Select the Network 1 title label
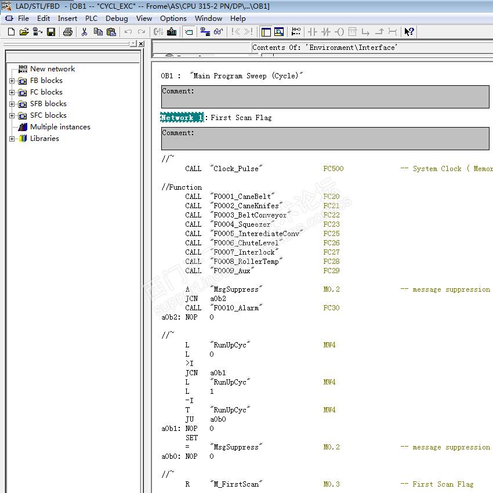 click(x=182, y=118)
